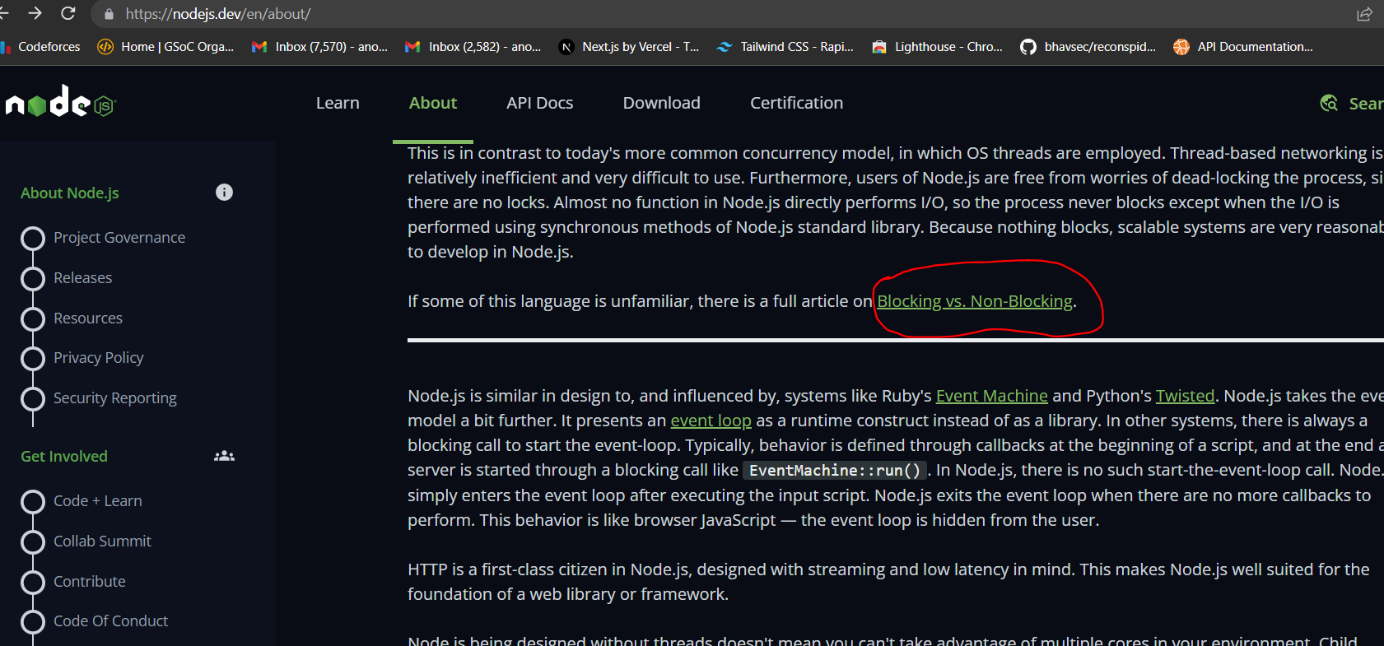The width and height of the screenshot is (1384, 646).
Task: Click the share icon in address bar
Action: (x=1364, y=14)
